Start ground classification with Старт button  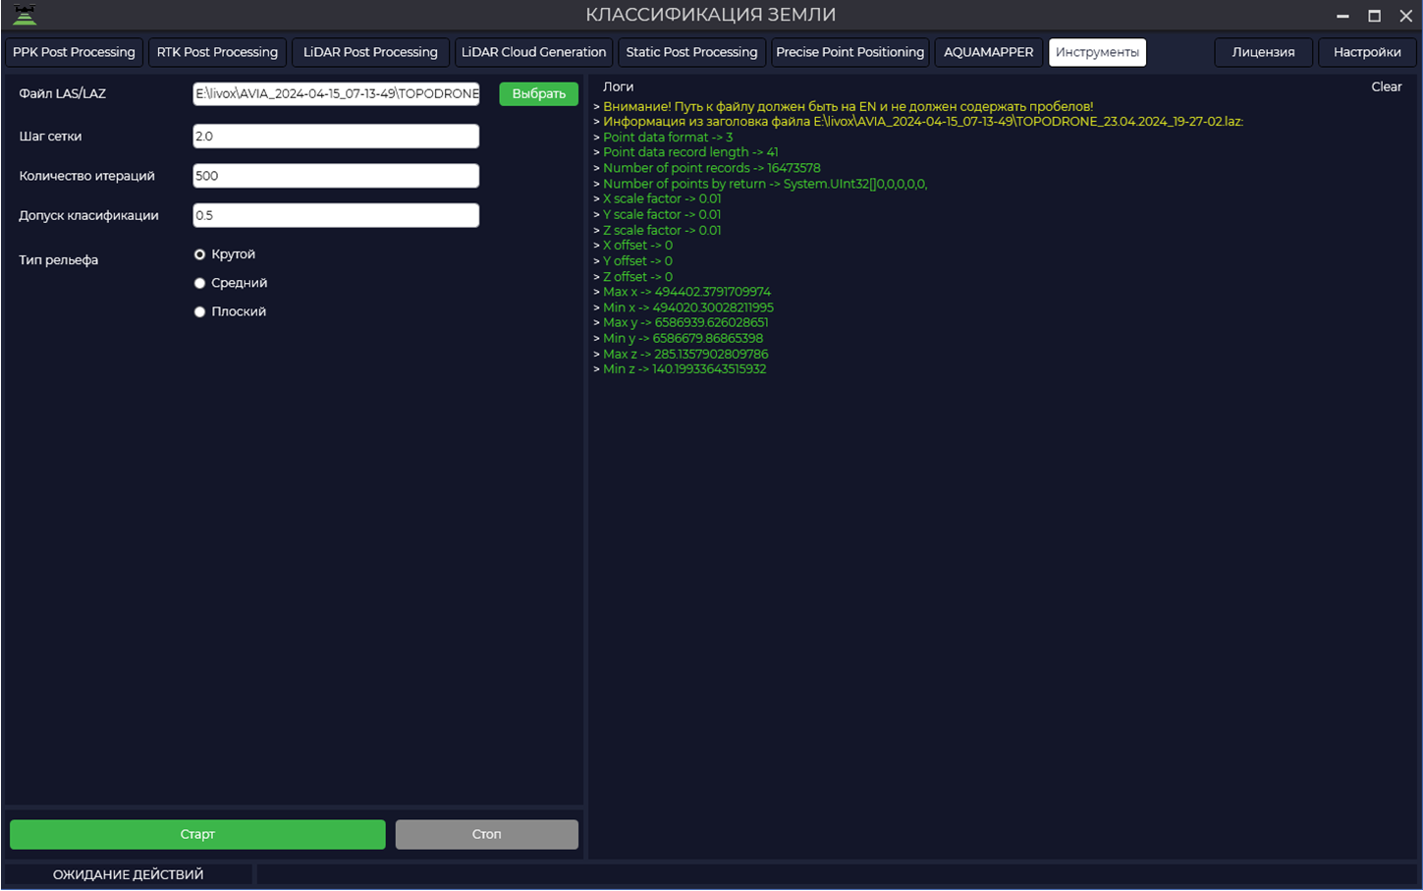(x=197, y=834)
